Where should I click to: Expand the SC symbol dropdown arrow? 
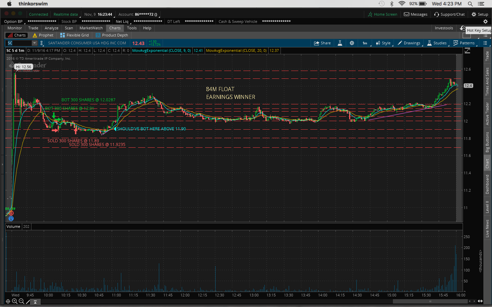click(x=35, y=43)
